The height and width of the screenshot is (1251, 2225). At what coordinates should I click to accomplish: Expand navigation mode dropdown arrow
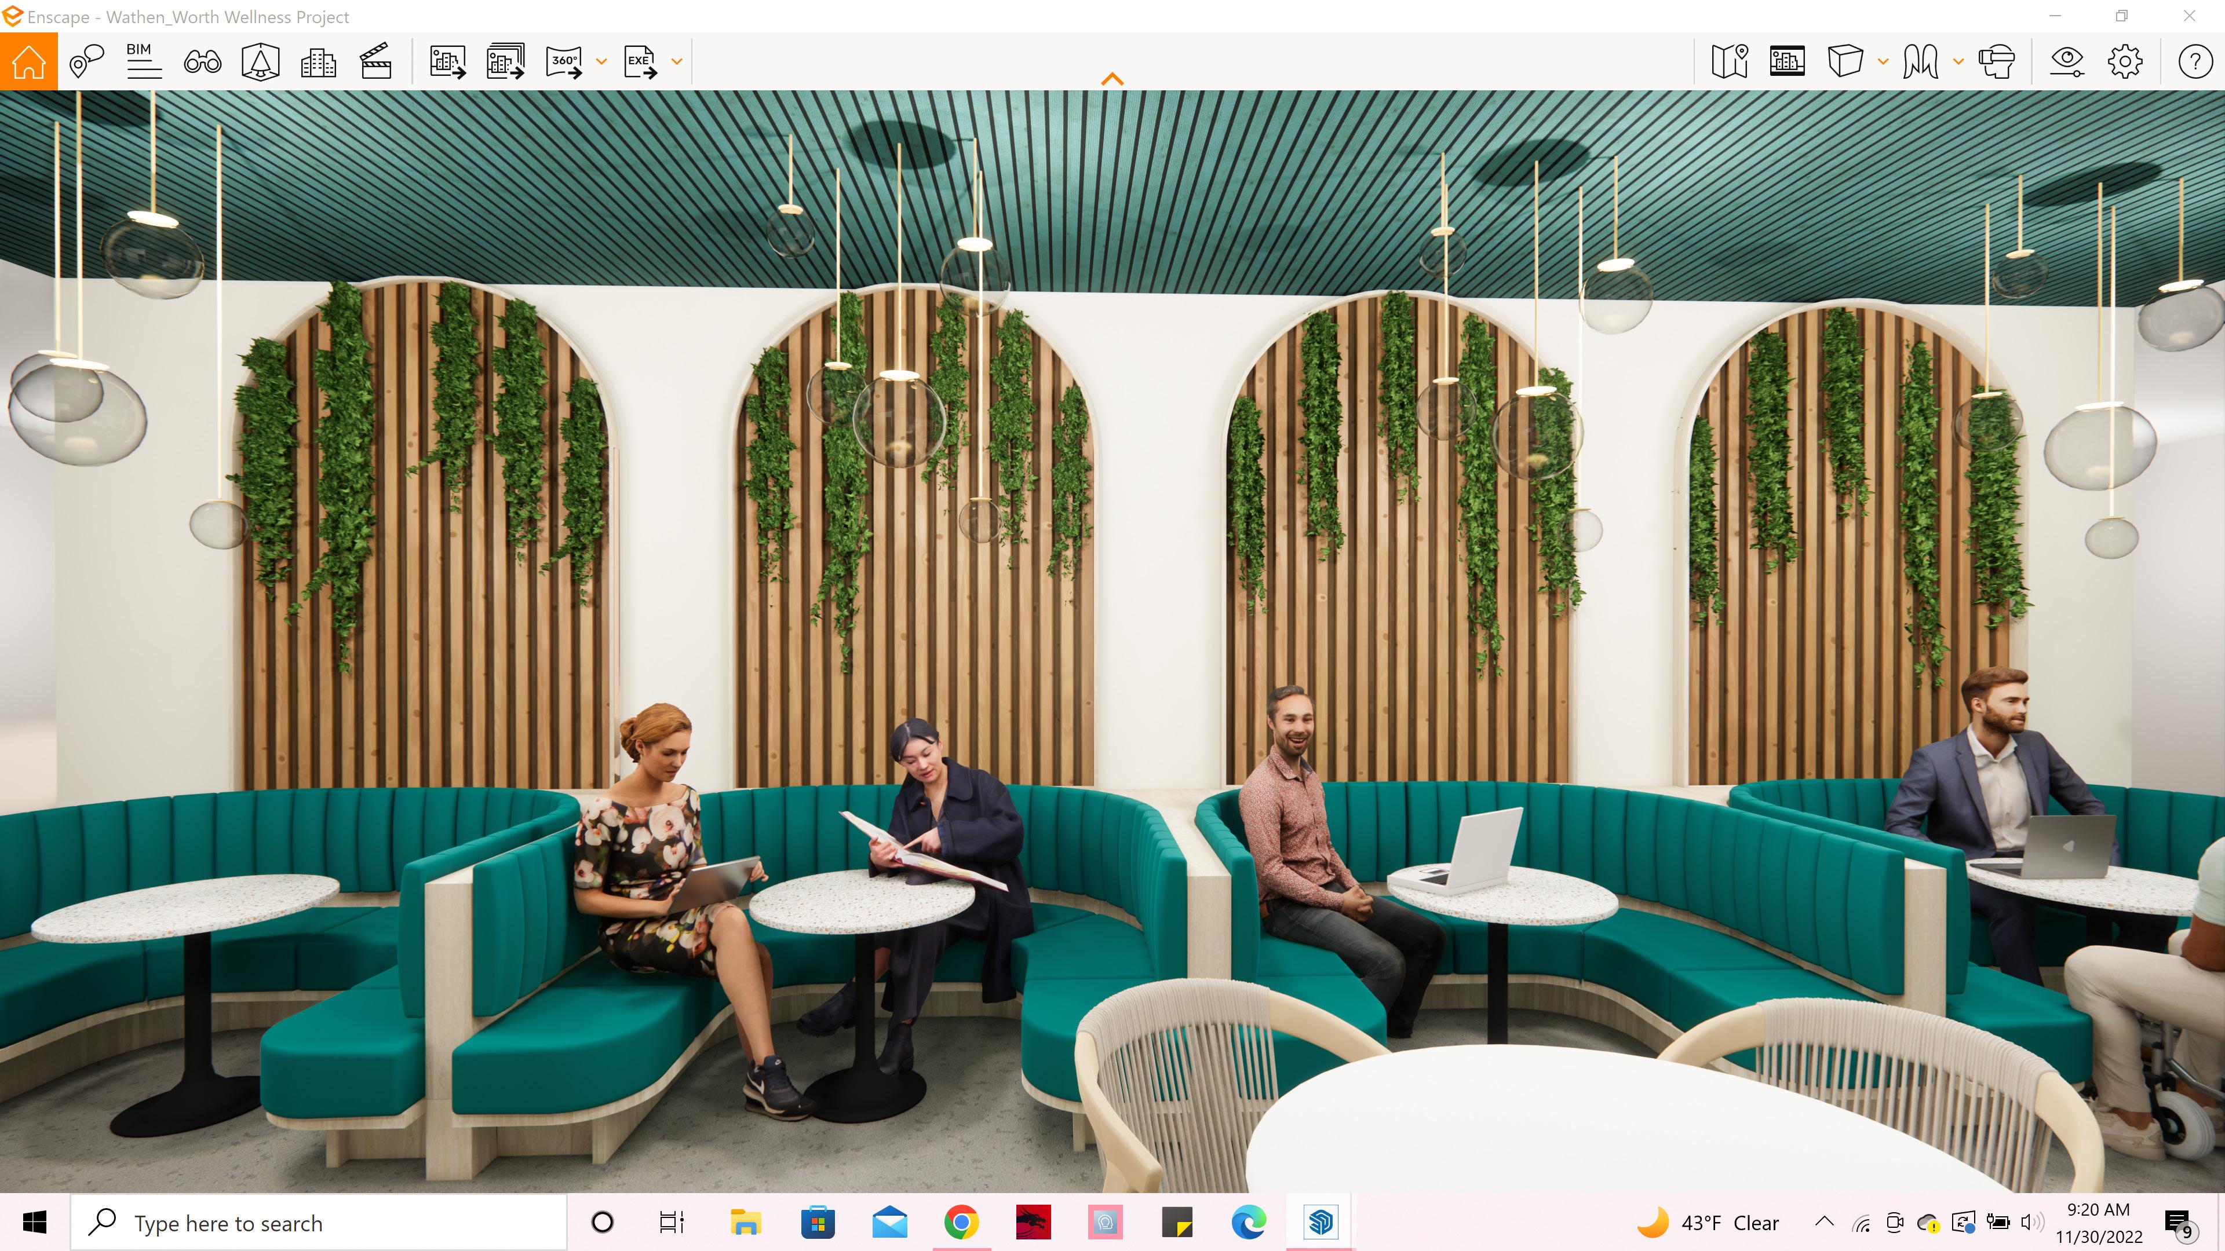tap(1959, 61)
